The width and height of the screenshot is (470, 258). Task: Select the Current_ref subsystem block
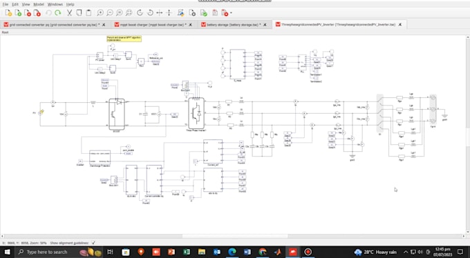213,152
